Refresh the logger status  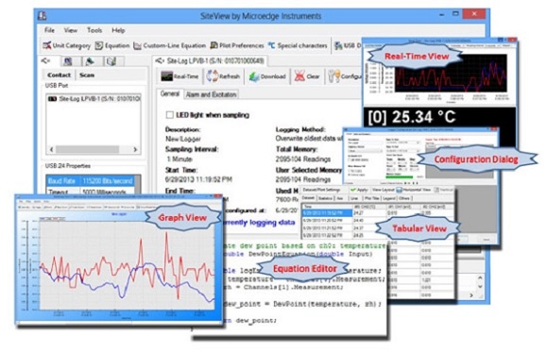(x=223, y=76)
